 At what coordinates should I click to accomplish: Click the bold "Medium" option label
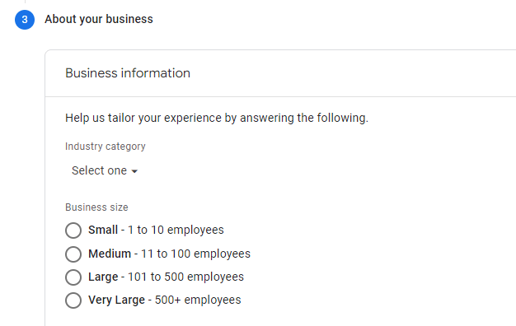pos(110,254)
